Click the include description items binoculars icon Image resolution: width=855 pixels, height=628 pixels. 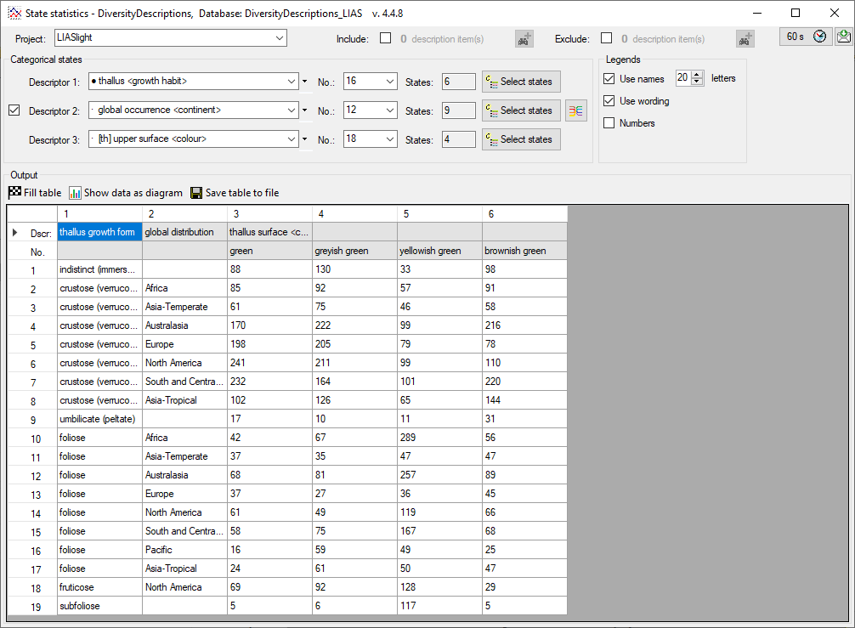coord(524,39)
